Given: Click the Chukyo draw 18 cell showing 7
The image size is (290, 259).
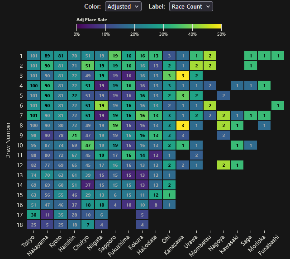Looking at the screenshot, I should pos(88,225).
